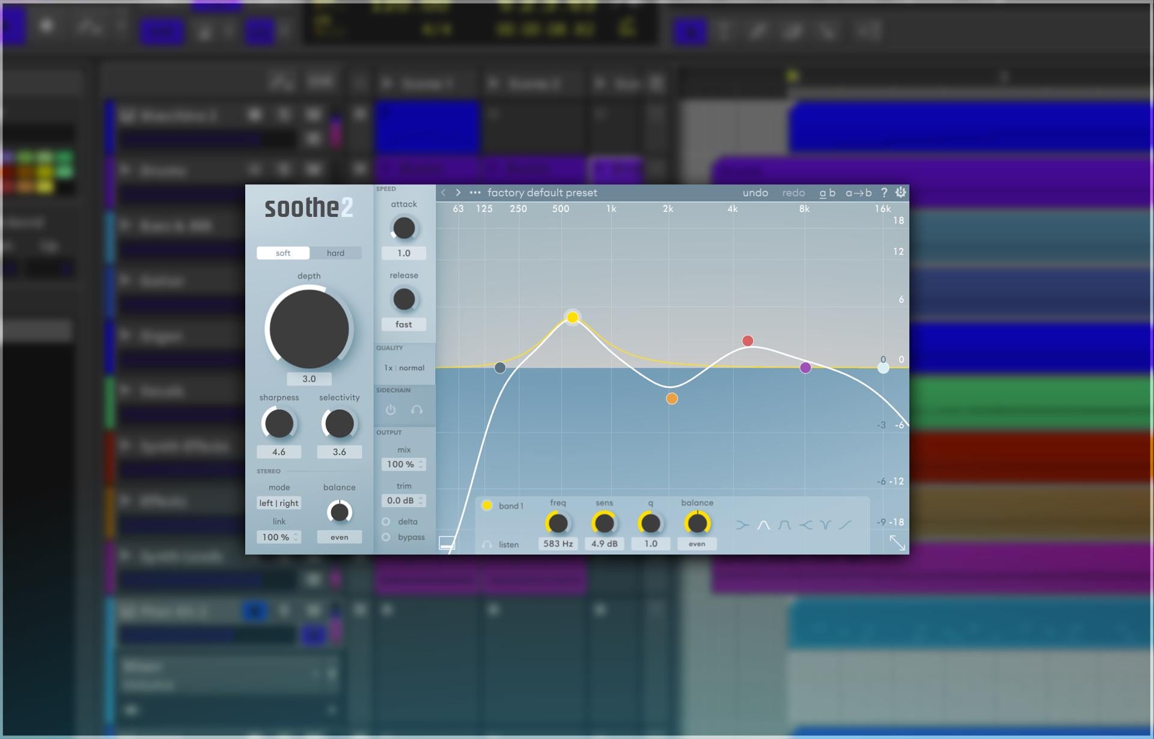Select the tilt filter shape icon
The height and width of the screenshot is (739, 1154).
(845, 525)
